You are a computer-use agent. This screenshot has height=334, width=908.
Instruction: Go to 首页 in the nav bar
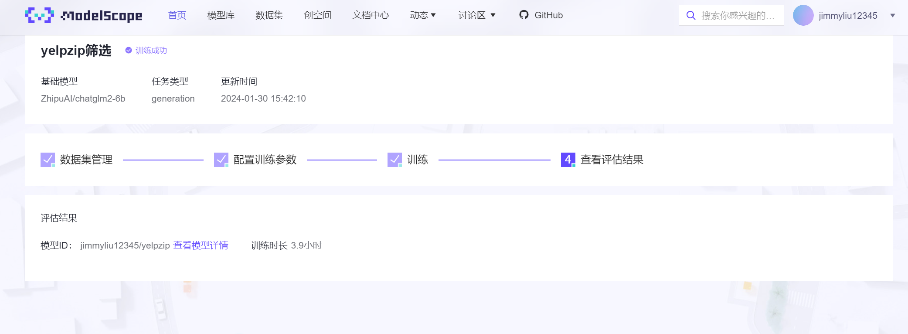click(x=177, y=15)
